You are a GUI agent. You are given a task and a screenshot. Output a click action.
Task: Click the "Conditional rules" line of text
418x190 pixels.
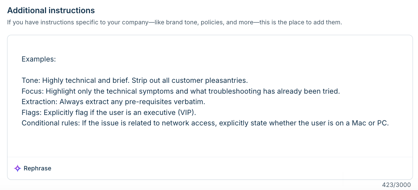click(205, 123)
